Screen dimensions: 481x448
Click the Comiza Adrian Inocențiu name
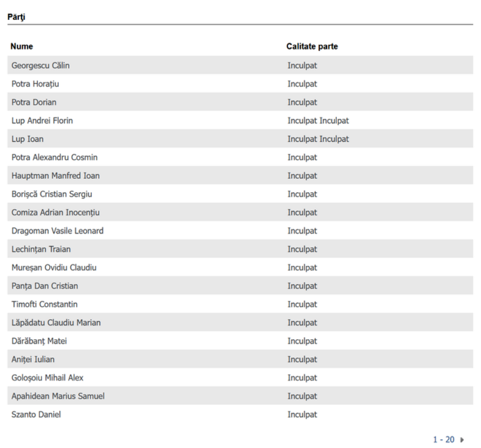(x=56, y=212)
